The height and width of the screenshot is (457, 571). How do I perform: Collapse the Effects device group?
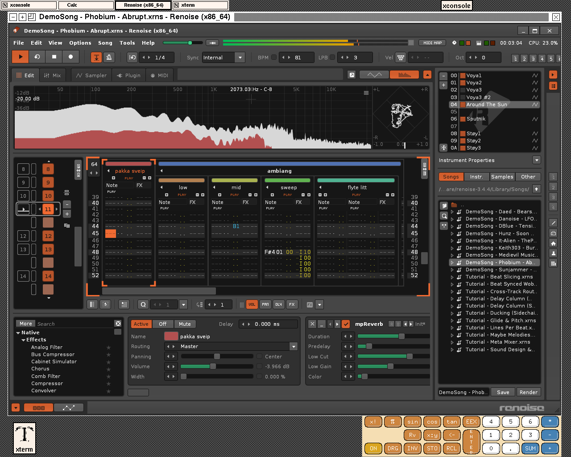click(24, 340)
